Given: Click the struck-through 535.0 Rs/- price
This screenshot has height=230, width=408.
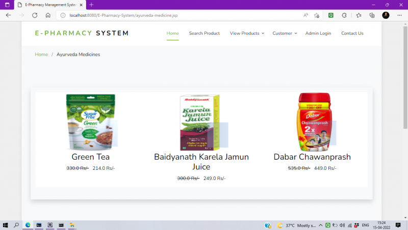Looking at the screenshot, I should 299,168.
